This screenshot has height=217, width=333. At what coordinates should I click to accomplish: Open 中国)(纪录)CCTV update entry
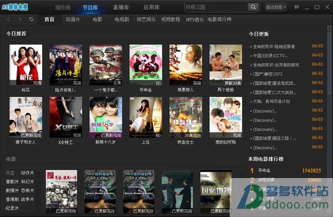click(x=270, y=56)
